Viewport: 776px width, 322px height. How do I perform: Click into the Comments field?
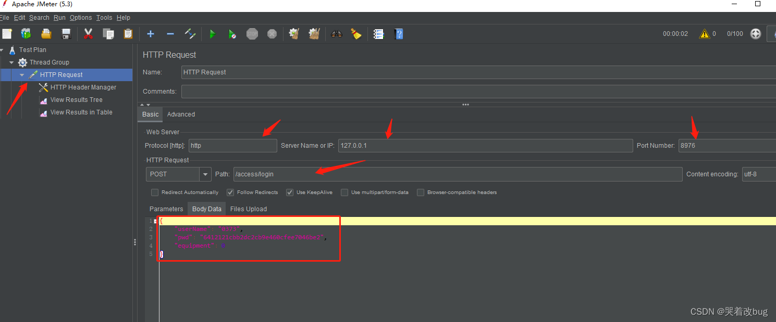pyautogui.click(x=478, y=92)
